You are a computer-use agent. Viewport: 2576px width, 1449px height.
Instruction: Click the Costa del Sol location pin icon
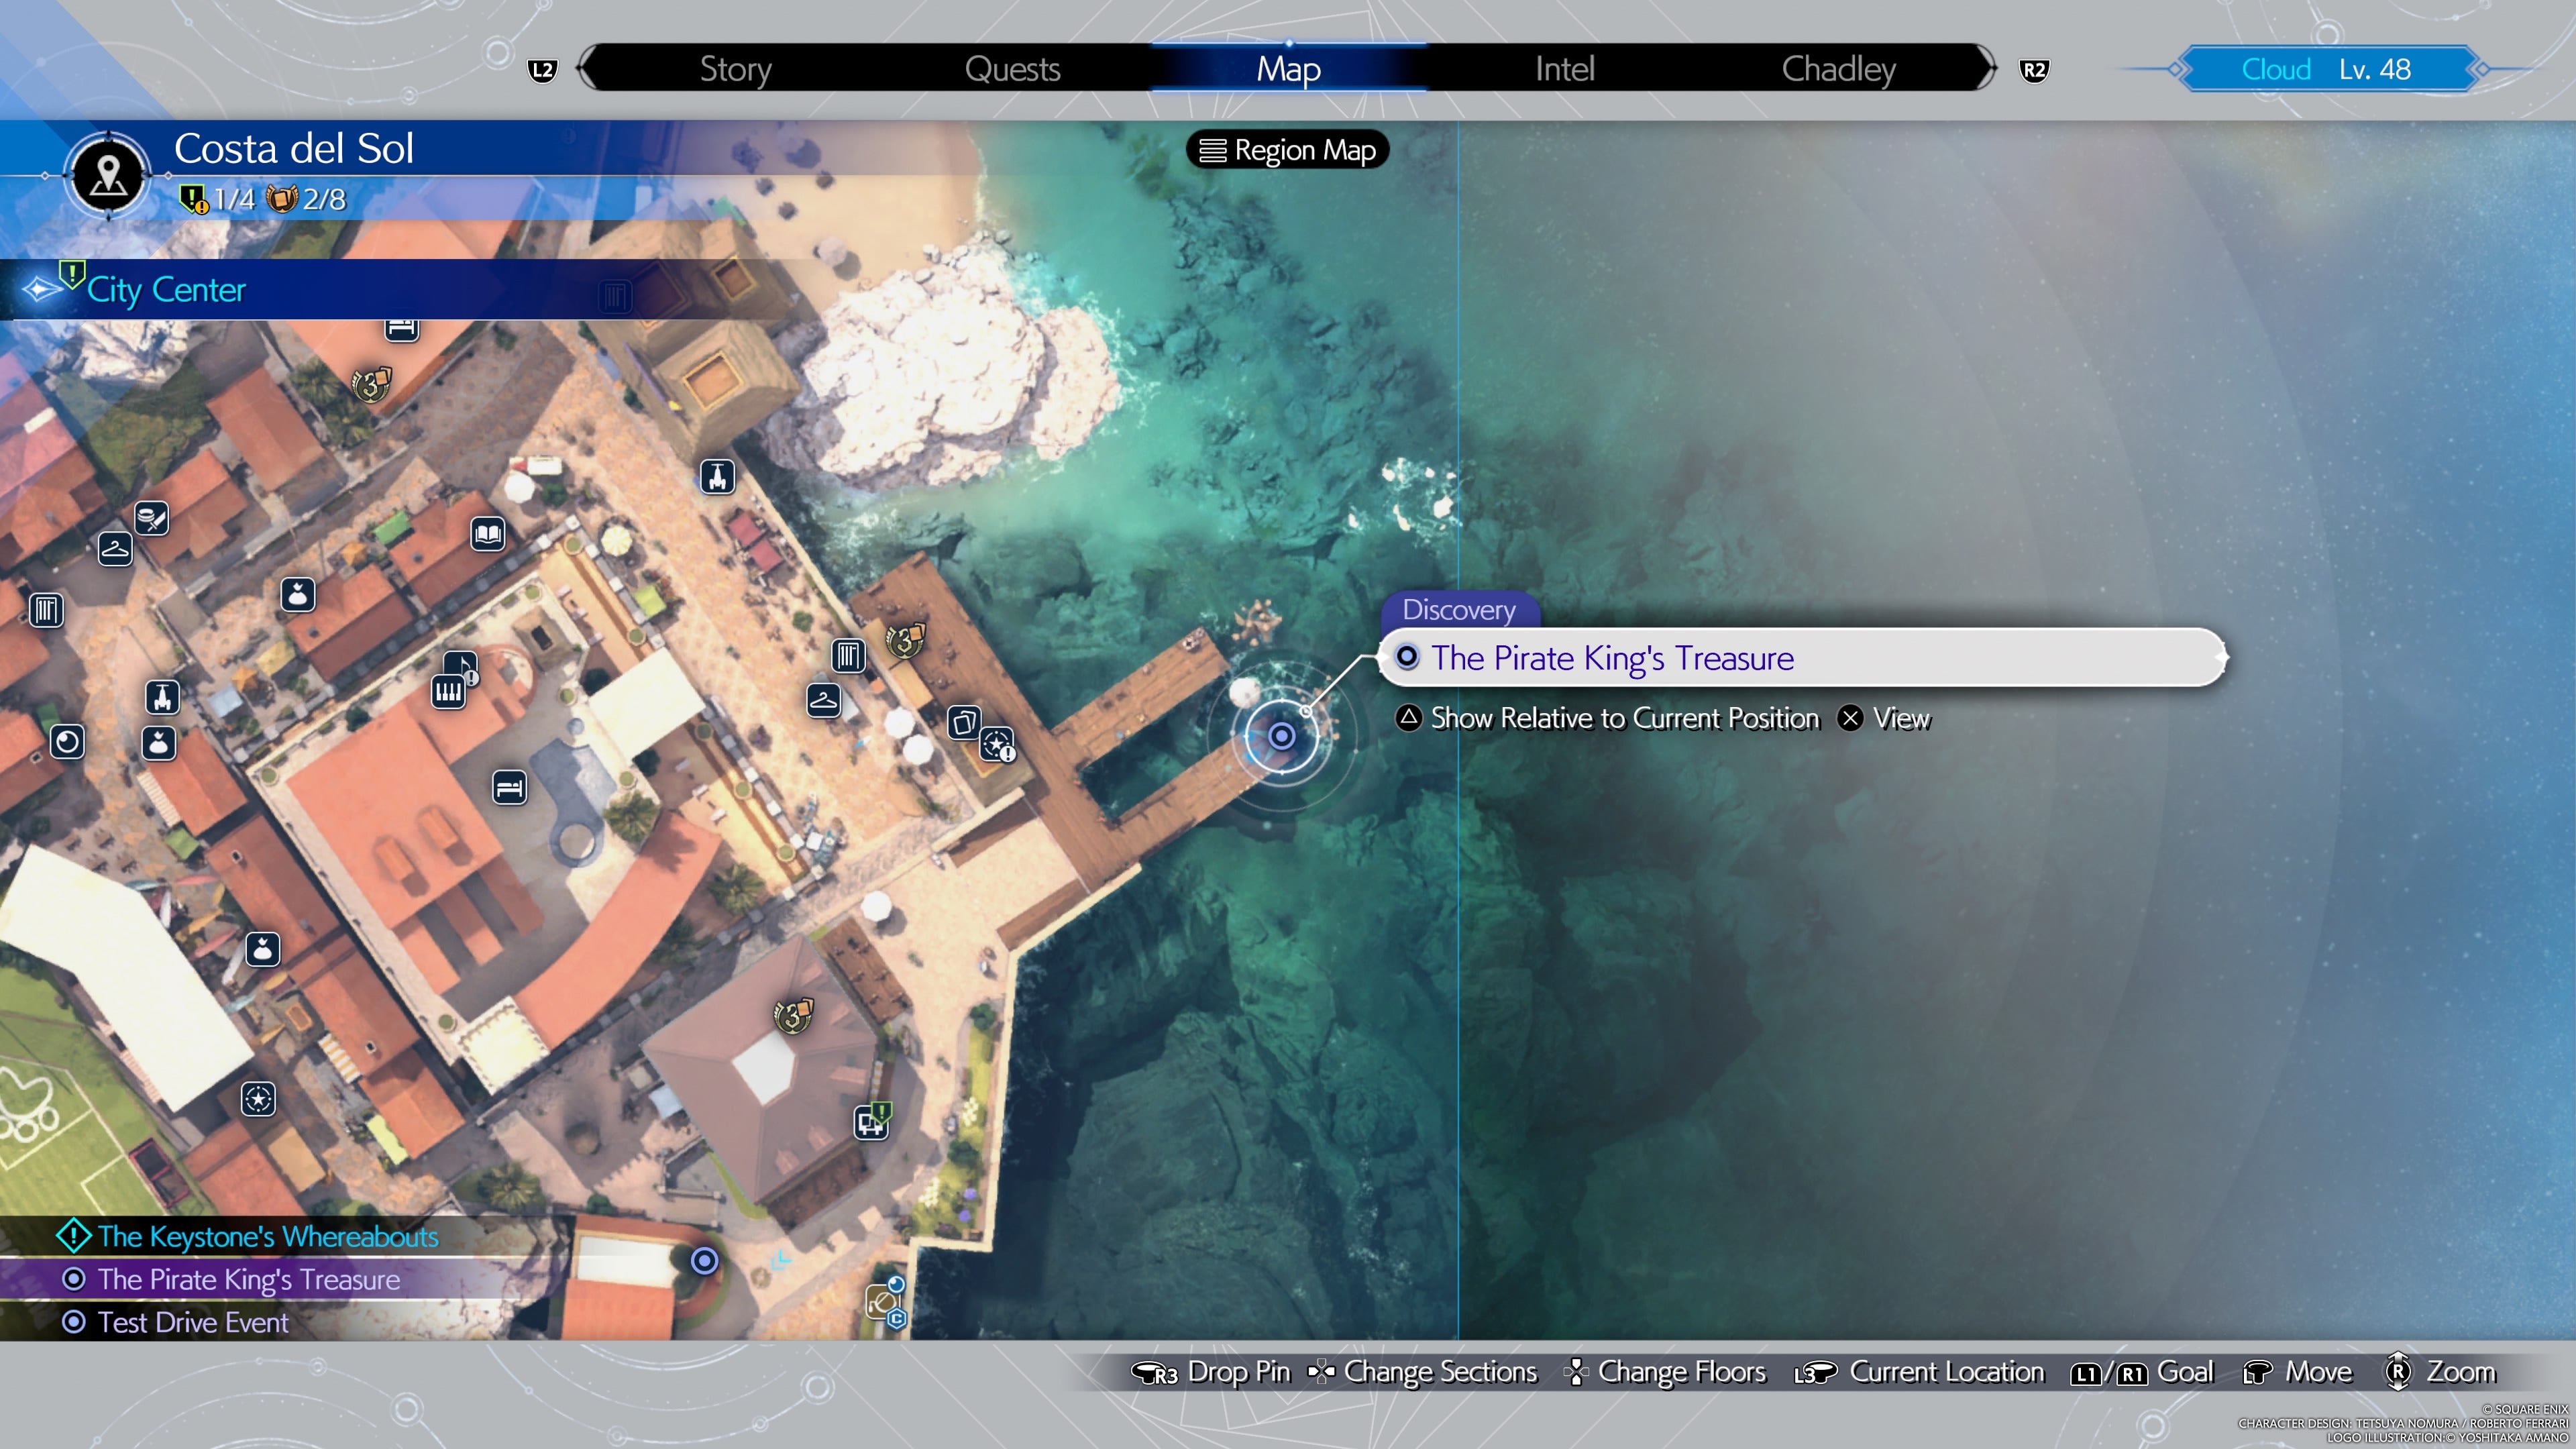108,176
